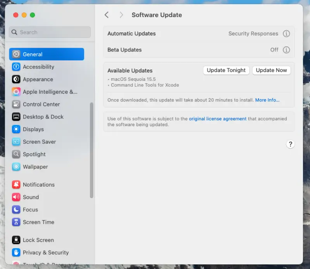
Task: Click the info icon for Beta Updates
Action: [x=286, y=50]
